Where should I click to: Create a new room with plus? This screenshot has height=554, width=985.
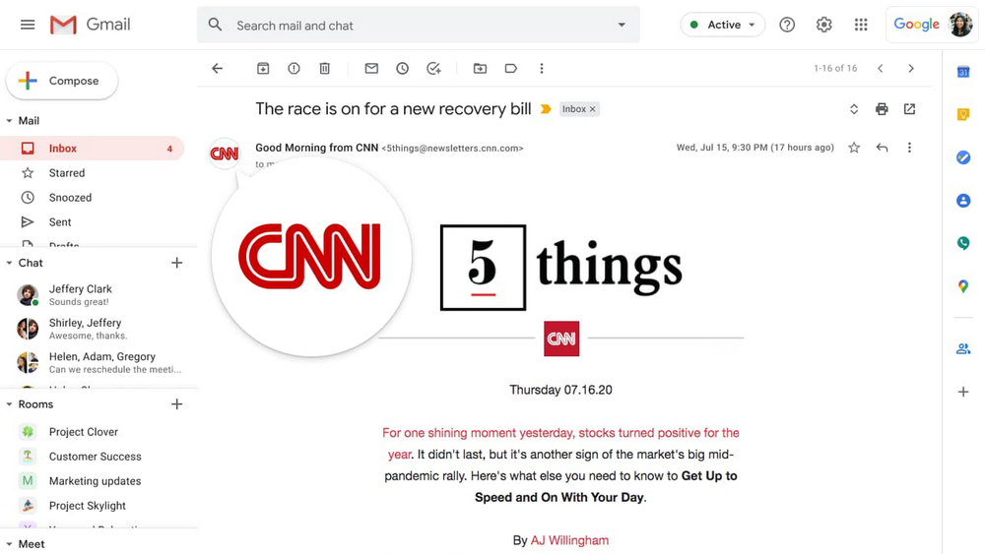(x=176, y=404)
